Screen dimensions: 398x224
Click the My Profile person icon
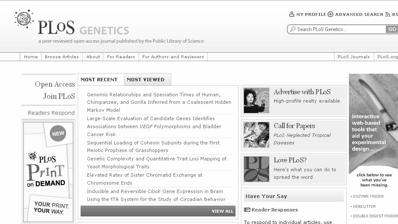(292, 14)
